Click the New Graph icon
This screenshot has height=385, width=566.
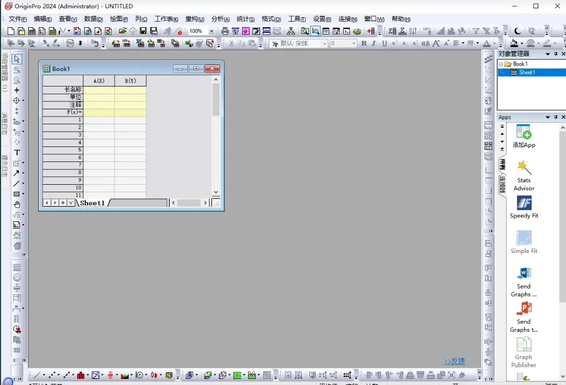click(x=42, y=31)
